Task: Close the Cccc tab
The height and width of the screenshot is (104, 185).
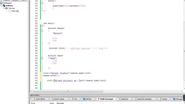Action: pos(80,99)
